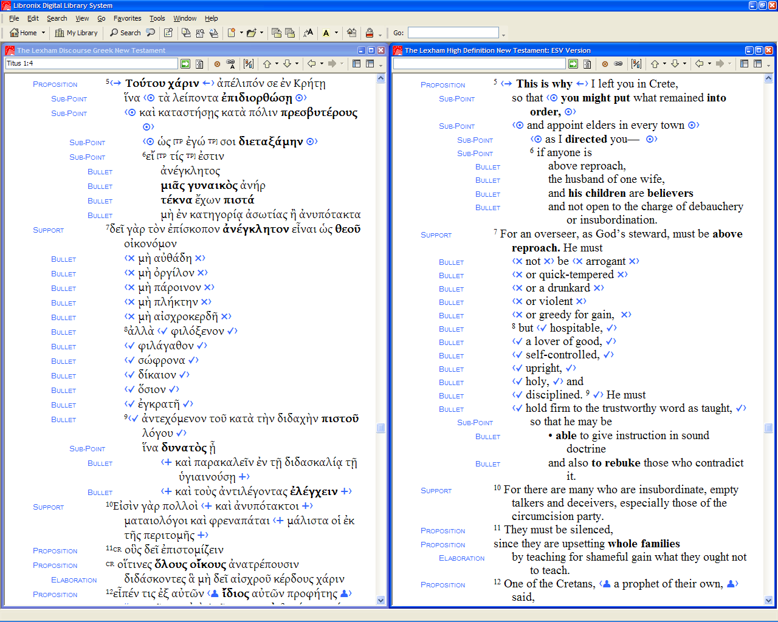Click the Greek panel vertical scrollbar thumb

coord(381,428)
